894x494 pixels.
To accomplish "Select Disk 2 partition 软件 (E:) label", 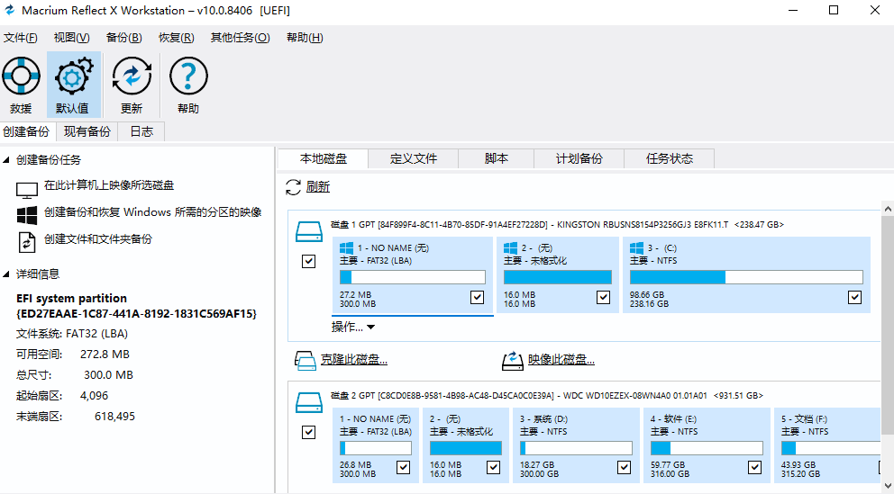I will [673, 419].
